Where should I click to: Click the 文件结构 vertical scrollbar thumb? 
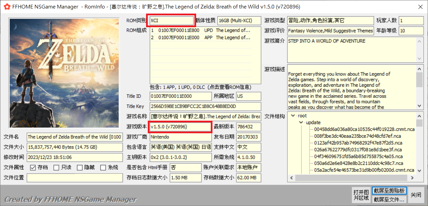coord(419,123)
